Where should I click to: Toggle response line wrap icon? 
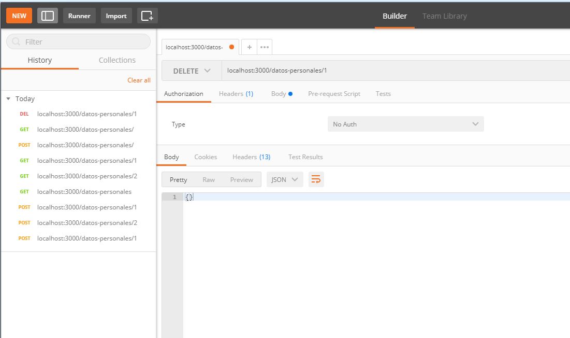tap(316, 179)
